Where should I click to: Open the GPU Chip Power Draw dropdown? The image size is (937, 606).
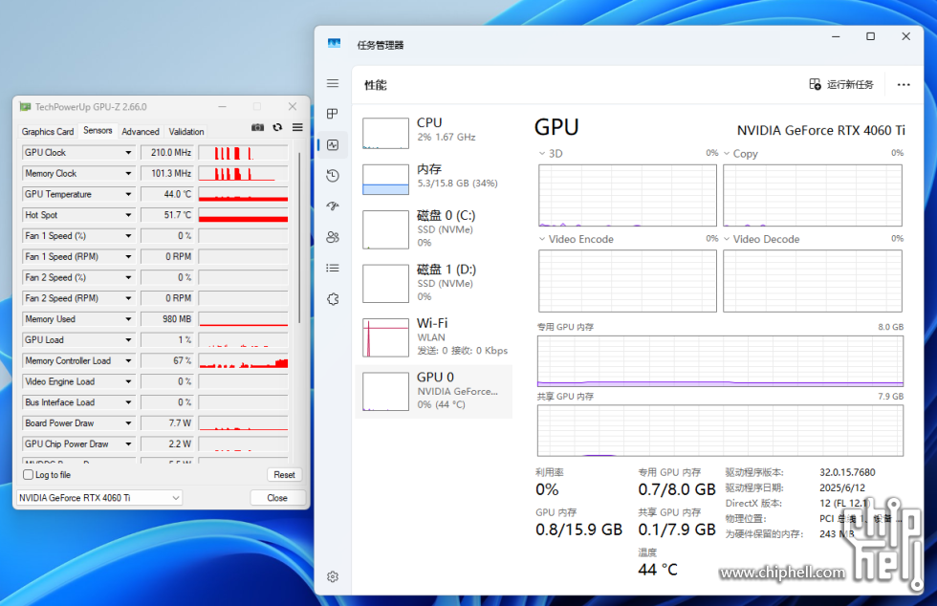[x=128, y=444]
